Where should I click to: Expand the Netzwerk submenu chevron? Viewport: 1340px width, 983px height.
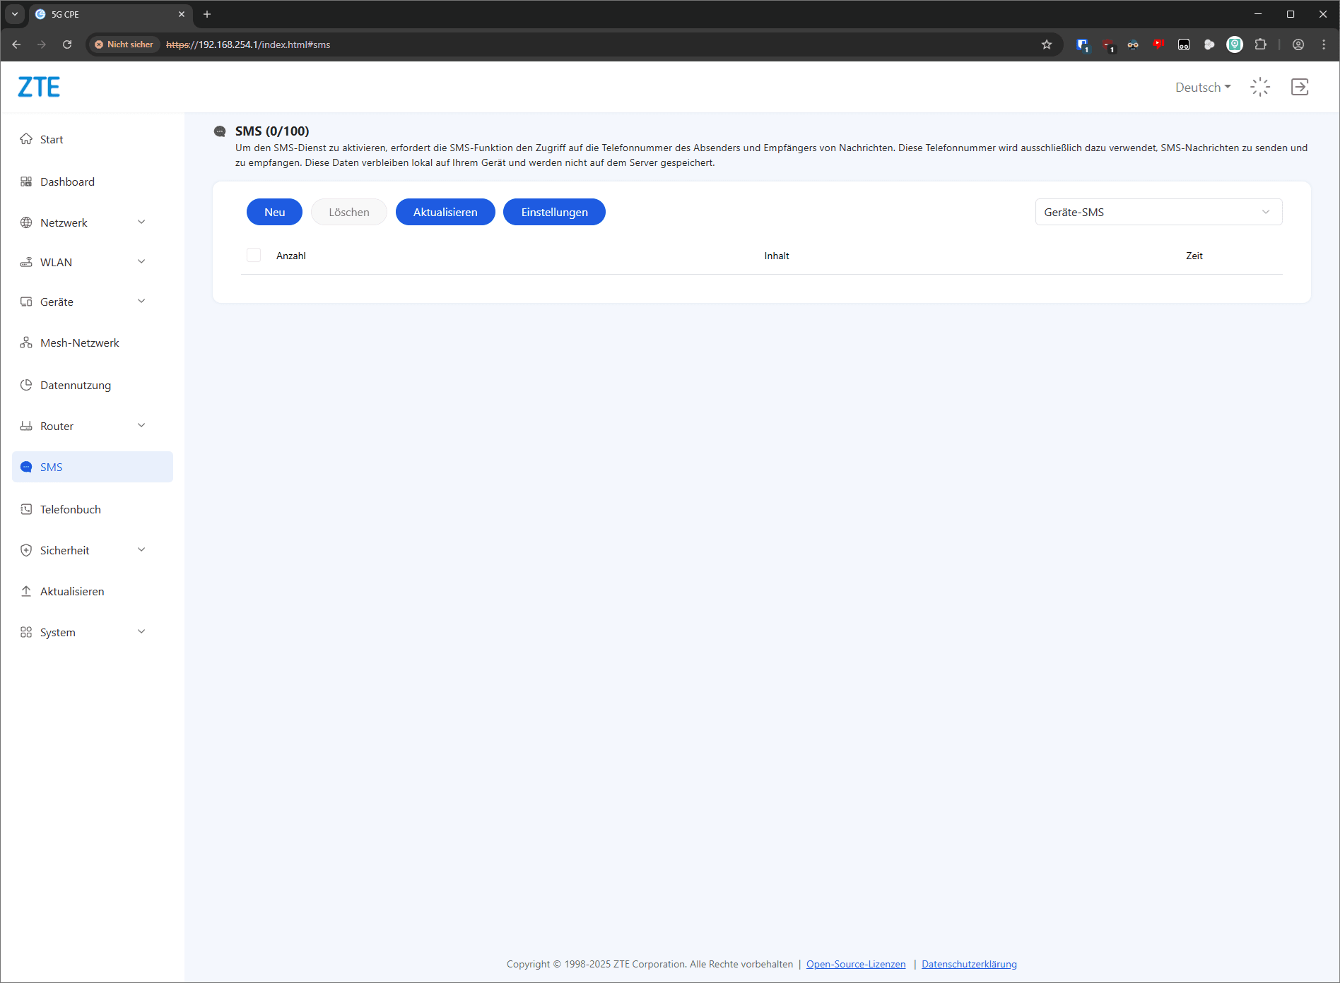point(141,222)
